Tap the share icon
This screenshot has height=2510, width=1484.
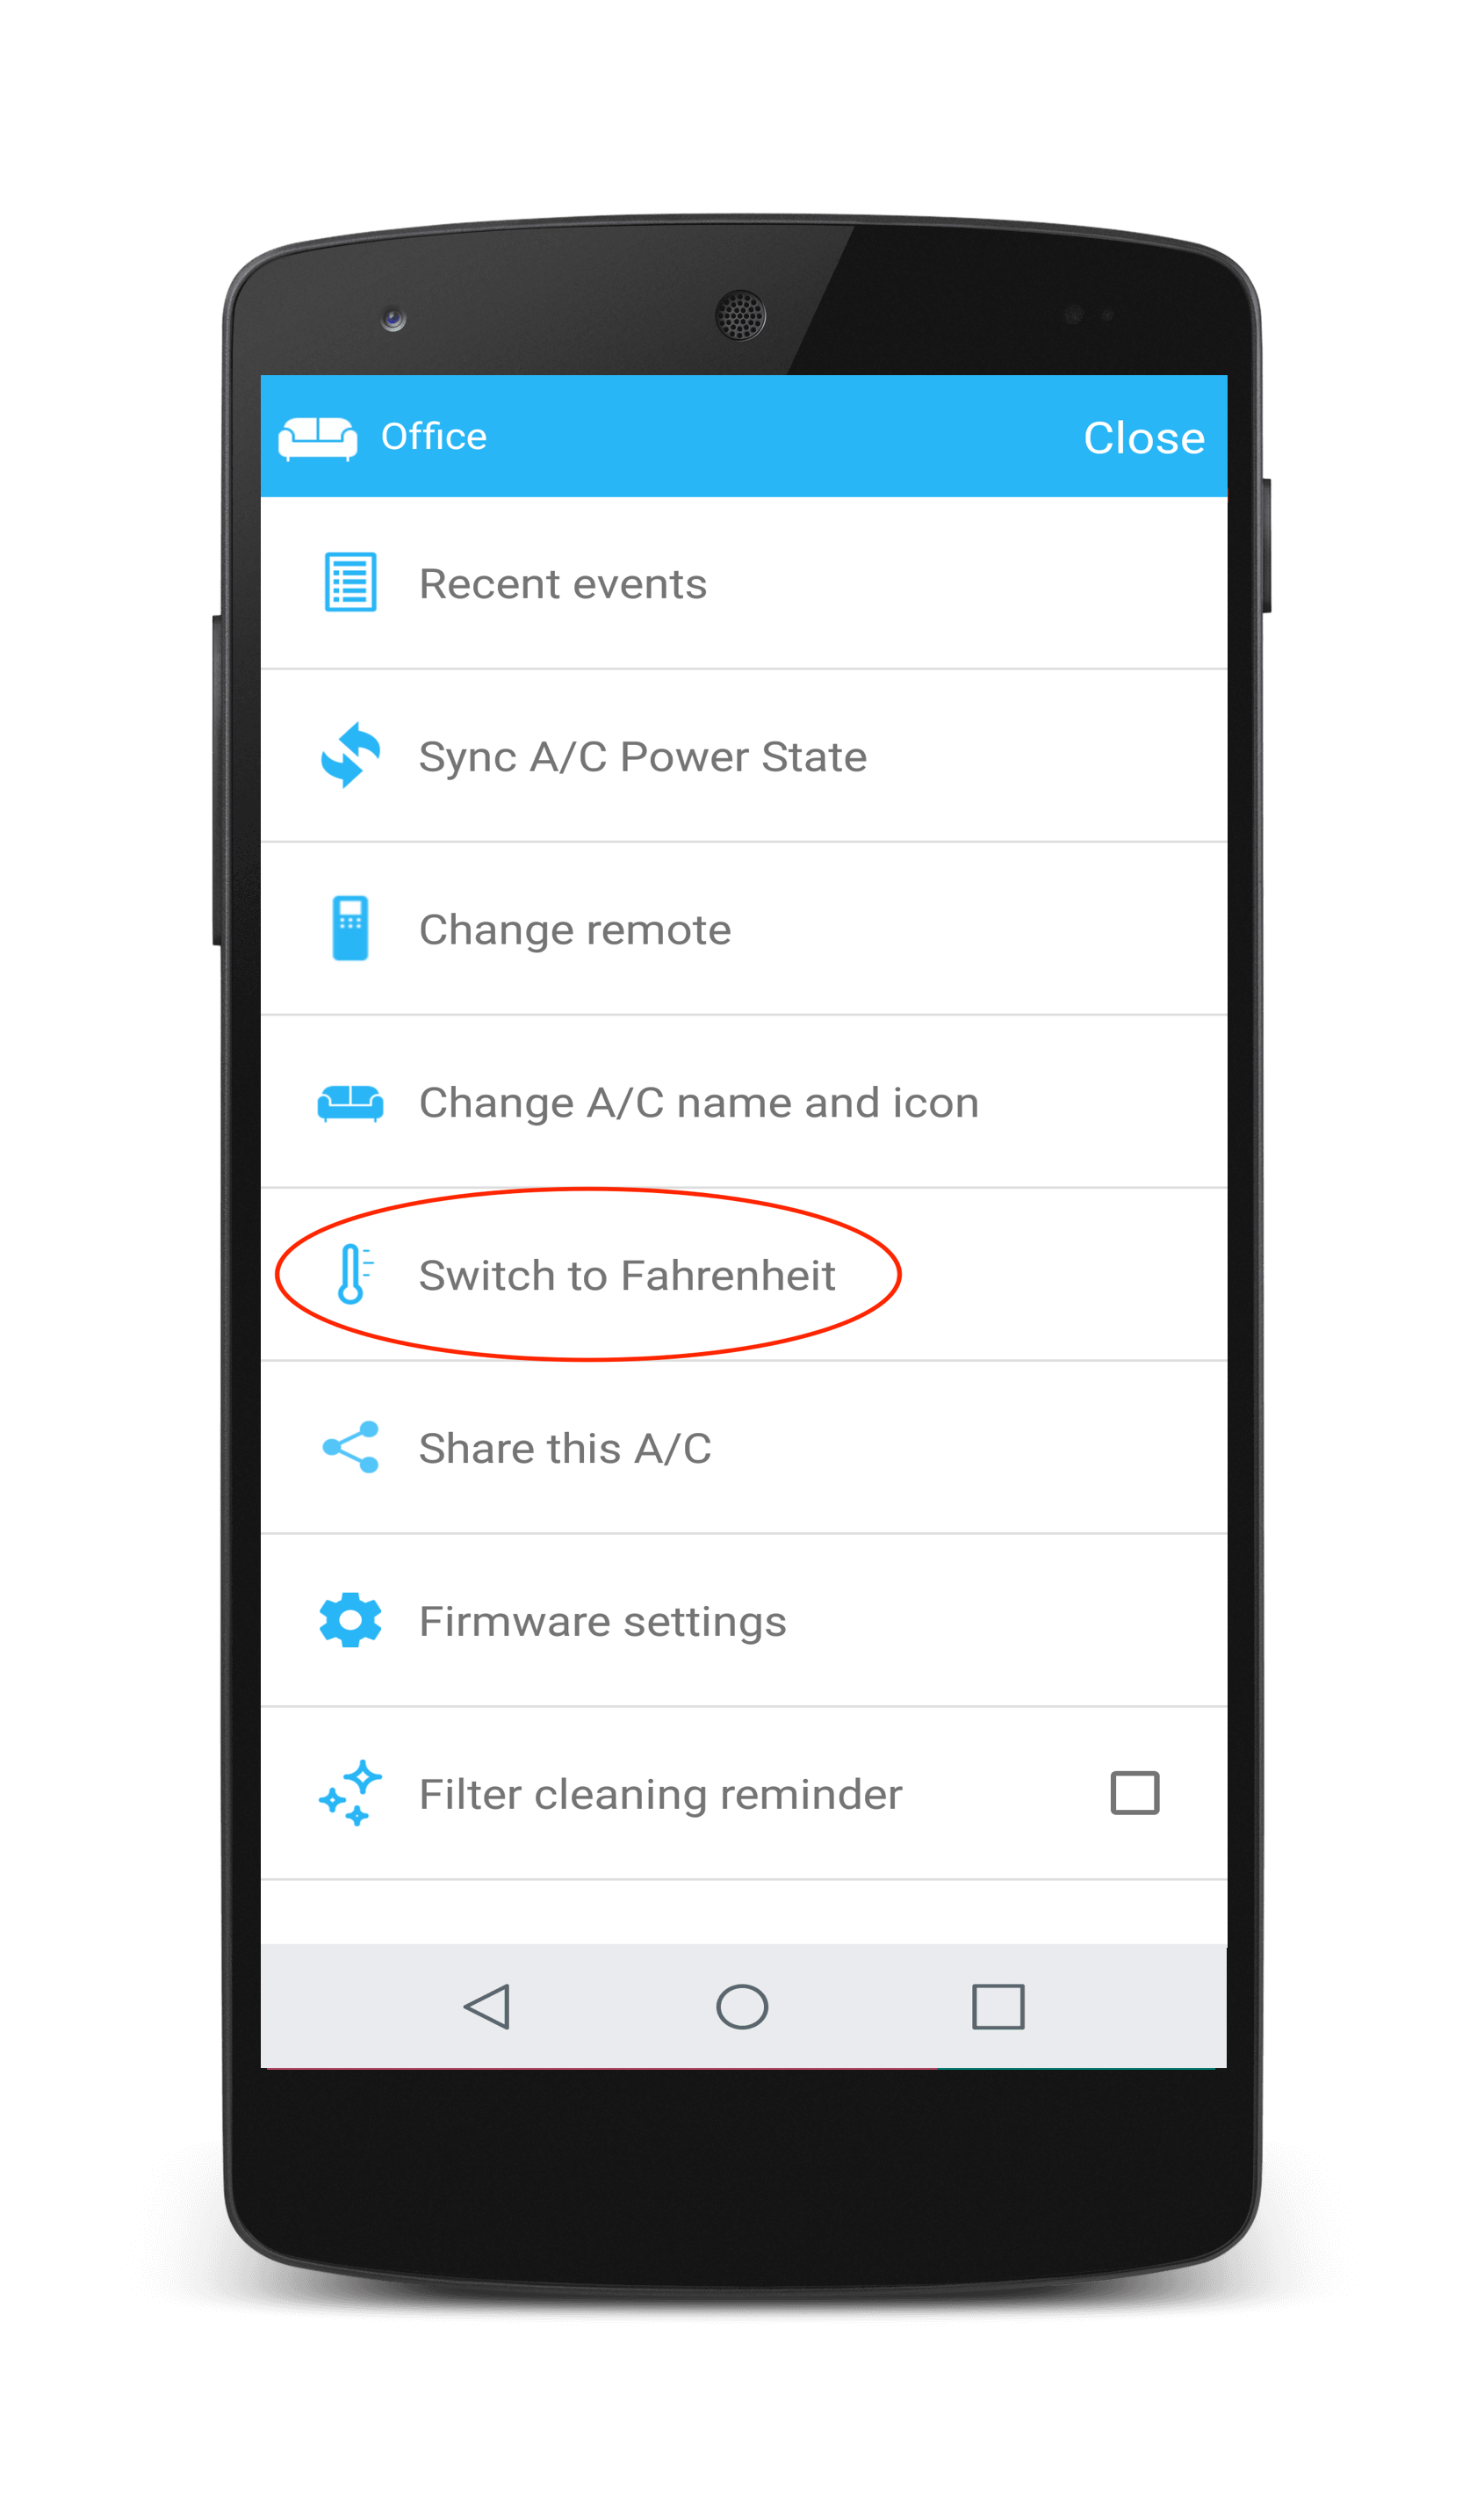[x=350, y=1448]
